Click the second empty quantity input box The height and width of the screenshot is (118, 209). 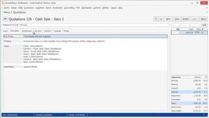(x=185, y=25)
